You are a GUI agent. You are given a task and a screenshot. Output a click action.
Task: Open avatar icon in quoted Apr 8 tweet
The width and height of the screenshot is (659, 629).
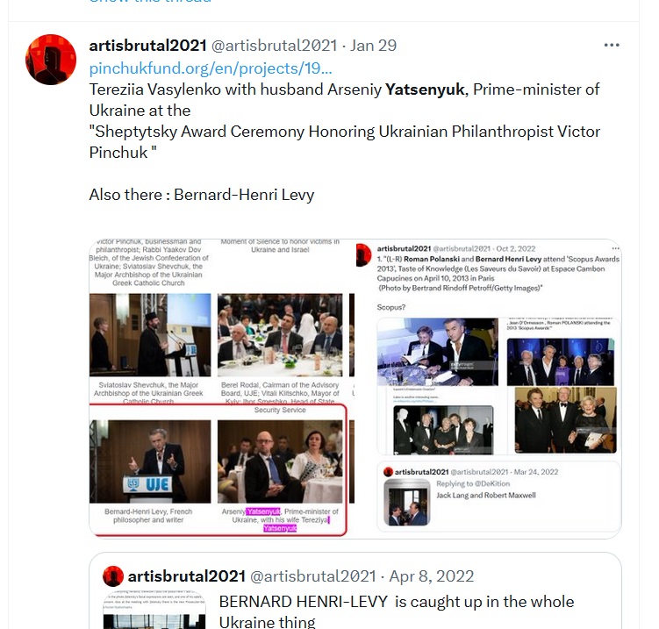point(113,576)
